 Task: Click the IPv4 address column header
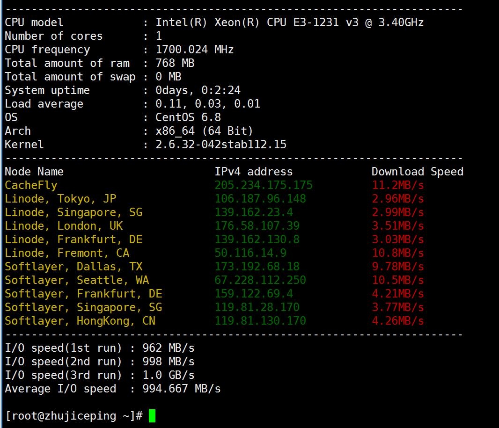253,172
